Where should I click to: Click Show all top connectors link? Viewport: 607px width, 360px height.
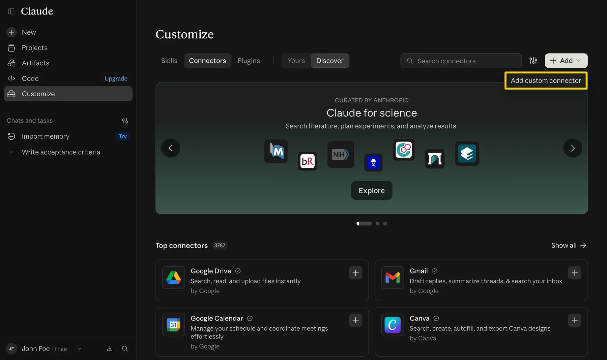(569, 246)
